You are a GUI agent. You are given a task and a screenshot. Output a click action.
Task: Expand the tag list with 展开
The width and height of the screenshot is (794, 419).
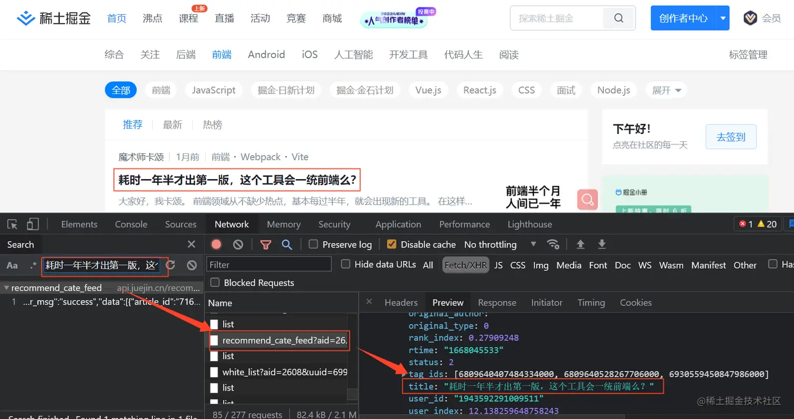click(666, 90)
